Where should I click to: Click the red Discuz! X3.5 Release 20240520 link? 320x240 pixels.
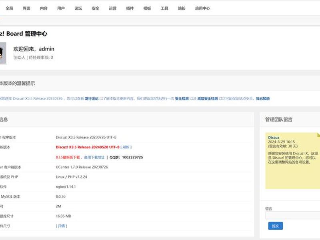click(88, 147)
